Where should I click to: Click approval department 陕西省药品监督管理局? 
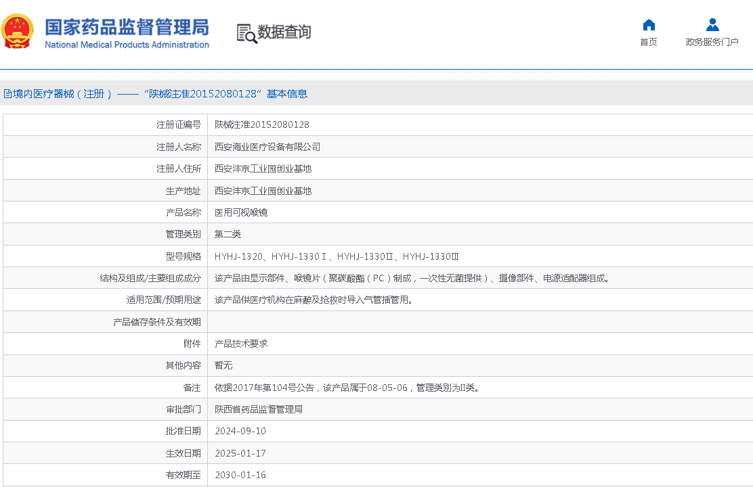(x=259, y=409)
